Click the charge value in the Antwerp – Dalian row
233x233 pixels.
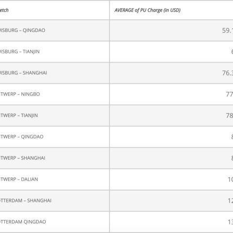coord(230,179)
